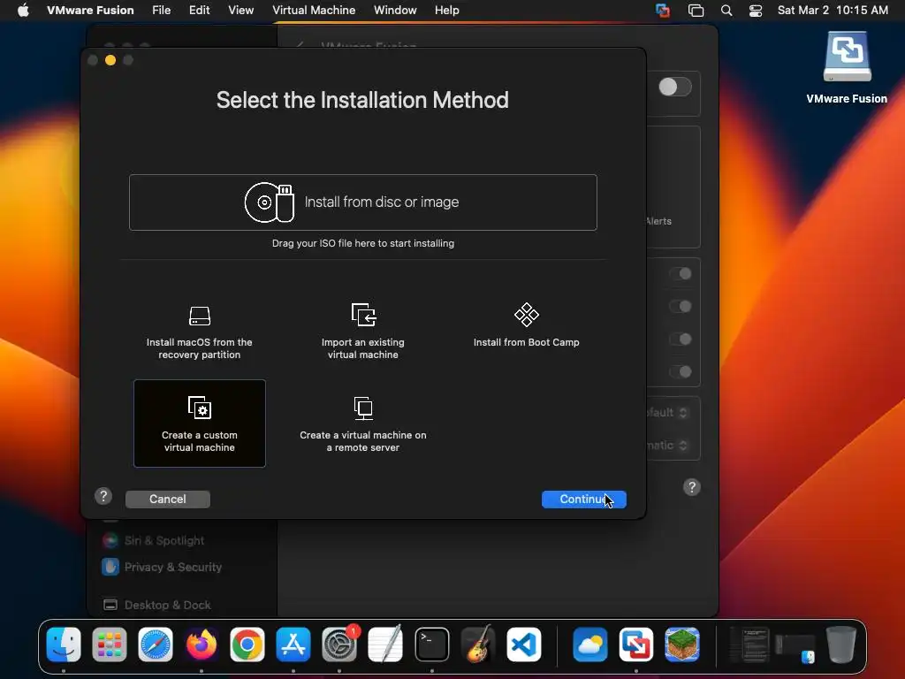Open the Trash from the Dock
This screenshot has height=679, width=905.
click(841, 645)
